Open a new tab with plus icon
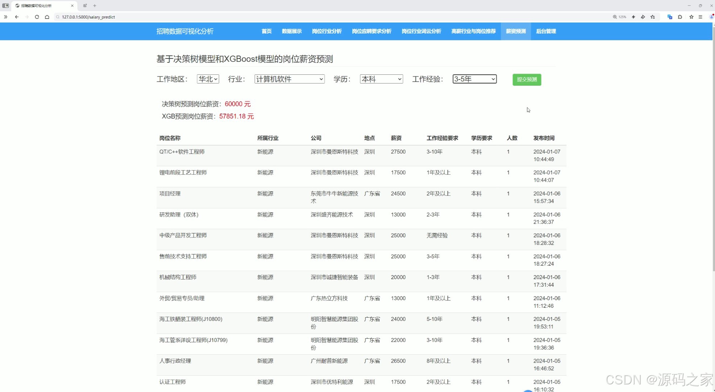715x392 pixels. tap(95, 5)
